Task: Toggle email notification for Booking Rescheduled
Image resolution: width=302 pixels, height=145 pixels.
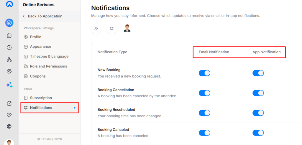Action: (x=204, y=113)
